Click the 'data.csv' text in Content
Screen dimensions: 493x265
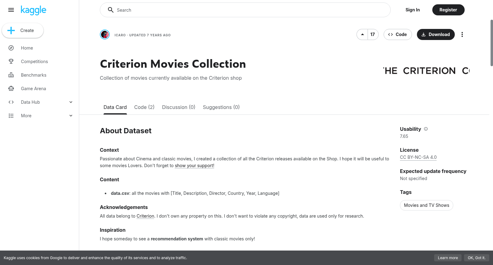pos(120,193)
